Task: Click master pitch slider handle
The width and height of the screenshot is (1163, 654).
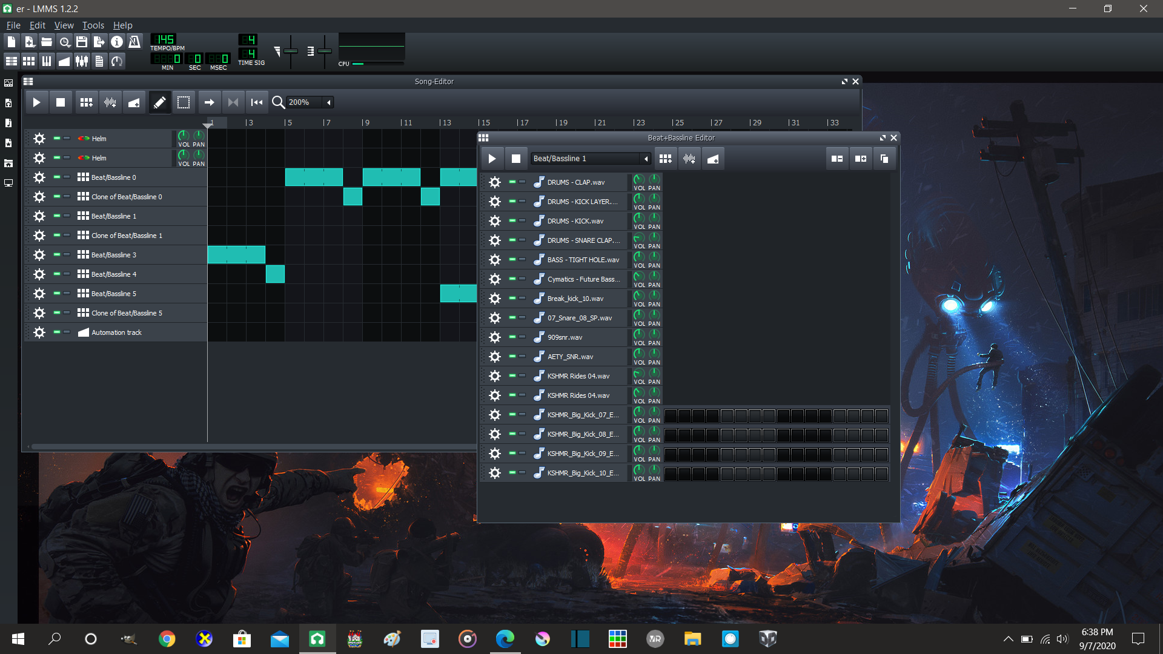Action: click(x=325, y=51)
